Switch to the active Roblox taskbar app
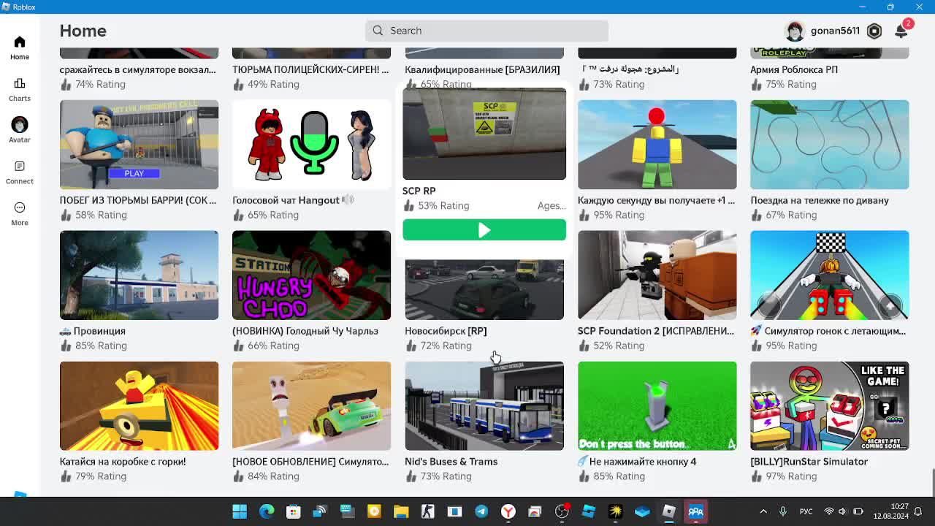Image resolution: width=935 pixels, height=526 pixels. [x=695, y=511]
